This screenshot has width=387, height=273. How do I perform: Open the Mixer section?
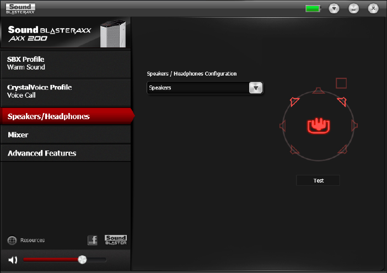[x=66, y=135]
